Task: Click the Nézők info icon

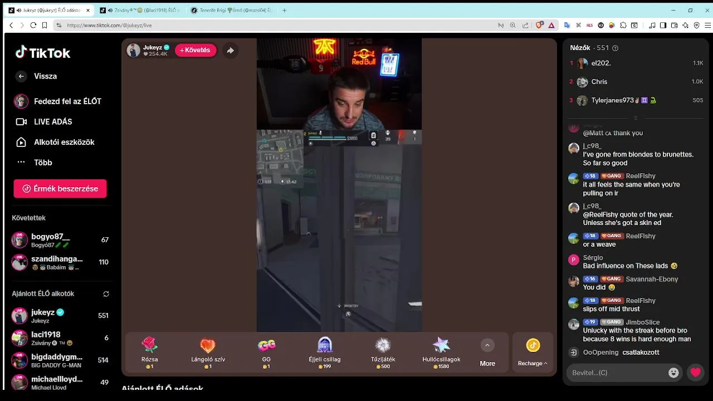Action: point(615,48)
